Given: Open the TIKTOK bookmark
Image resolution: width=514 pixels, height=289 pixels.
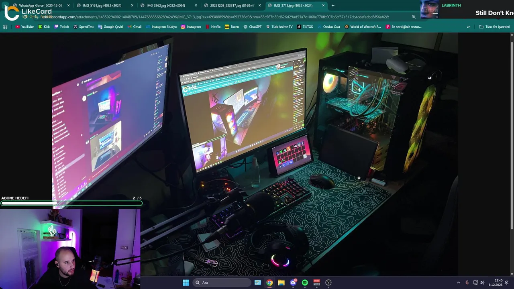Looking at the screenshot, I should 305,26.
